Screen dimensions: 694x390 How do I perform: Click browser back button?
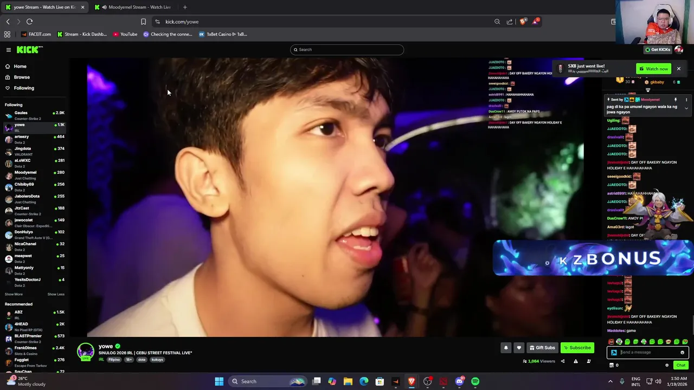[x=8, y=22]
